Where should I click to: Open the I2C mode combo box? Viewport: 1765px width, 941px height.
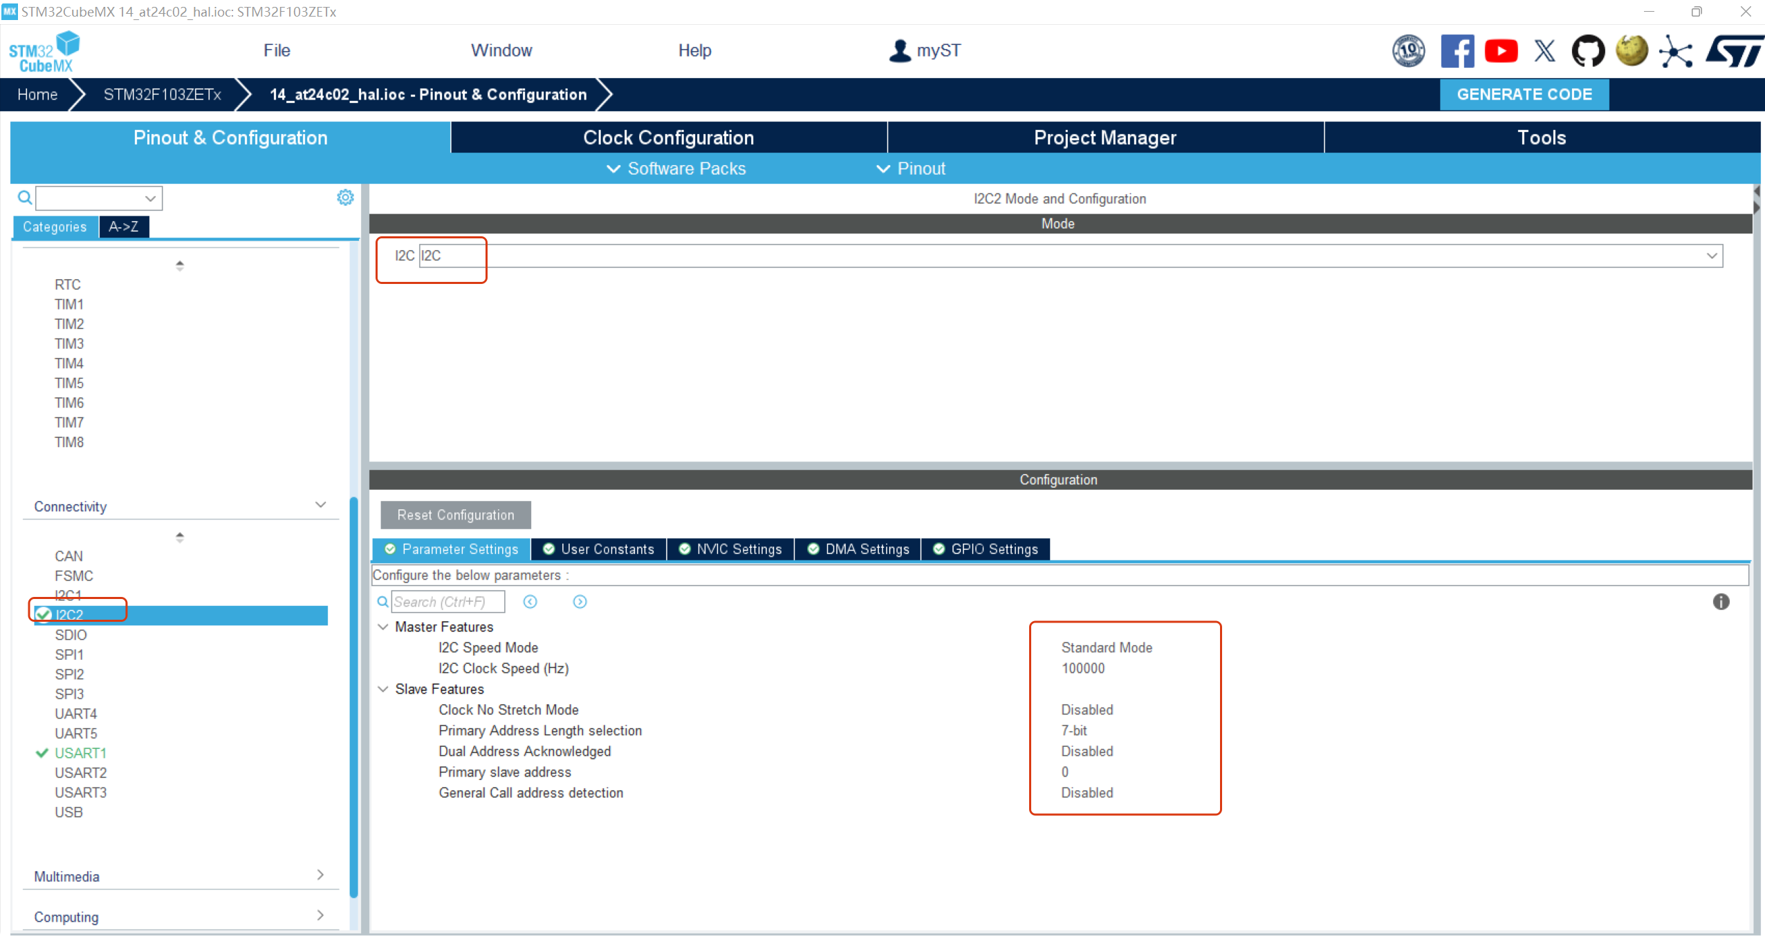click(1071, 256)
